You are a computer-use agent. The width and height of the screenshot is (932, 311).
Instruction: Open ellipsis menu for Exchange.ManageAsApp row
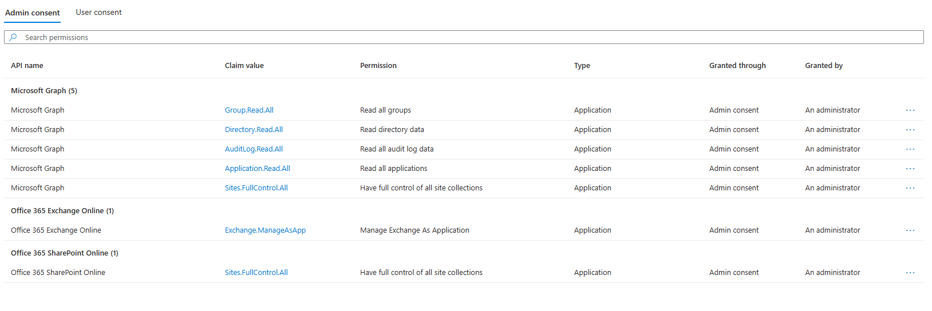click(910, 230)
